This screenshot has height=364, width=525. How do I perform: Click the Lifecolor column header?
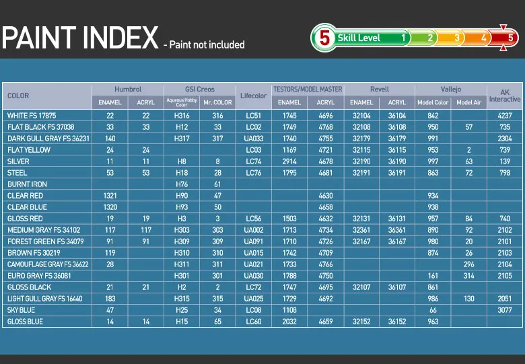[254, 96]
